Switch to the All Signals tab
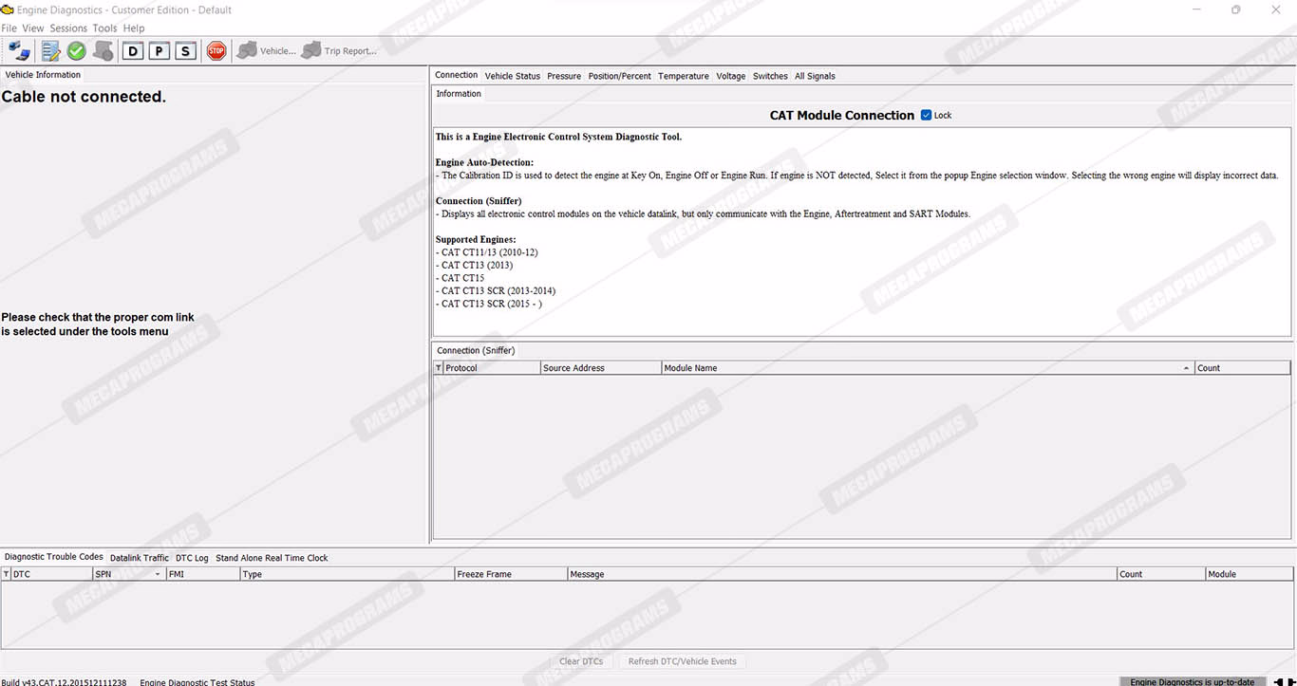The width and height of the screenshot is (1297, 686). (815, 76)
